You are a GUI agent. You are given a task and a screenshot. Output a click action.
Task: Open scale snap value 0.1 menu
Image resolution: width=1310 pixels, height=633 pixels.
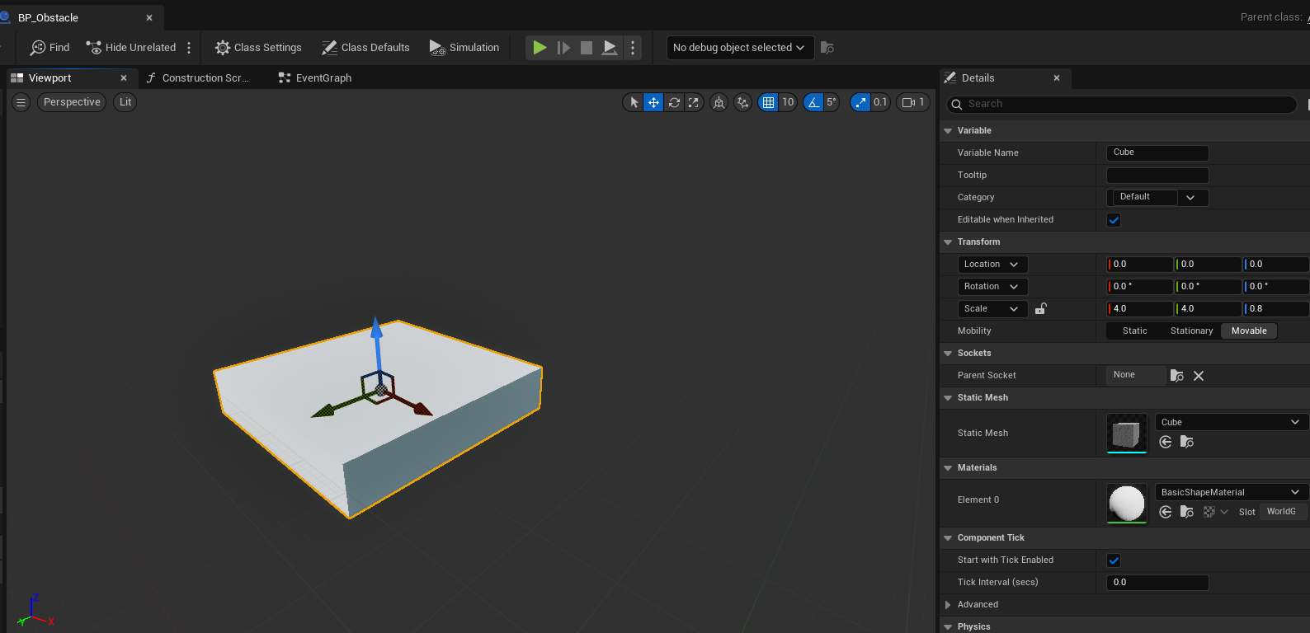880,102
